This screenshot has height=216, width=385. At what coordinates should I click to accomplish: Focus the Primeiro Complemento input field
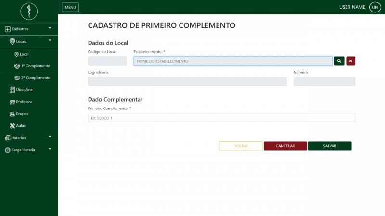(x=221, y=118)
